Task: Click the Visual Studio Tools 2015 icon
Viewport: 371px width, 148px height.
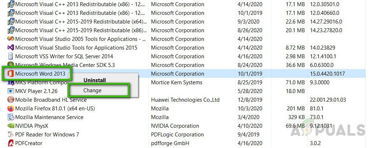Action: pos(10,48)
